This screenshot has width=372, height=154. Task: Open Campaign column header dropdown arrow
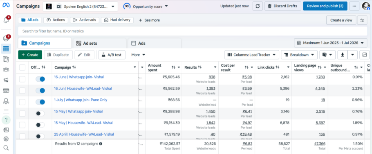135,67
